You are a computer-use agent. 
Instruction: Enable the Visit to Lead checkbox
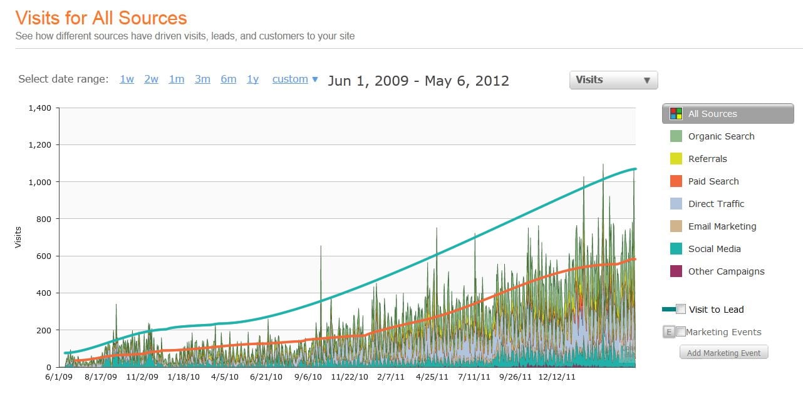tap(681, 309)
